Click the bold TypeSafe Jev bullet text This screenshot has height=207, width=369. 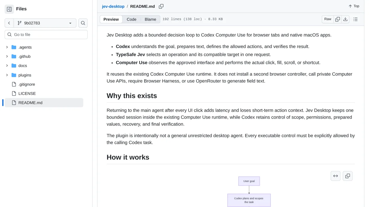(130, 54)
